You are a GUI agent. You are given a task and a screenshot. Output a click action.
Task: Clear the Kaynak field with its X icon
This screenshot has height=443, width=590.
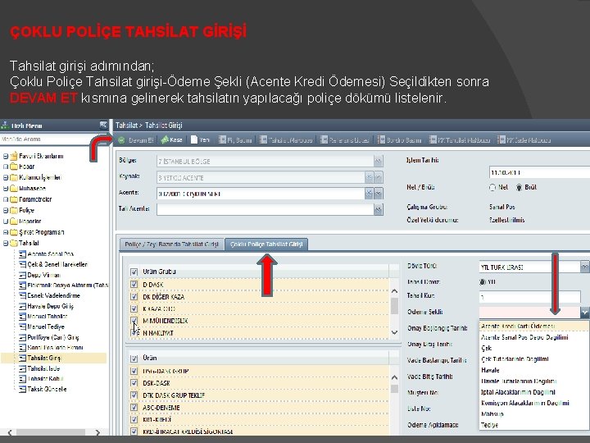pos(369,177)
